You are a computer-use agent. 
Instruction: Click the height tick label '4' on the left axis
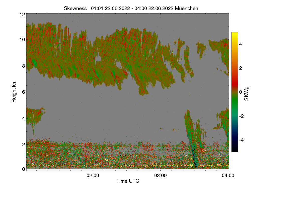(x=23, y=118)
